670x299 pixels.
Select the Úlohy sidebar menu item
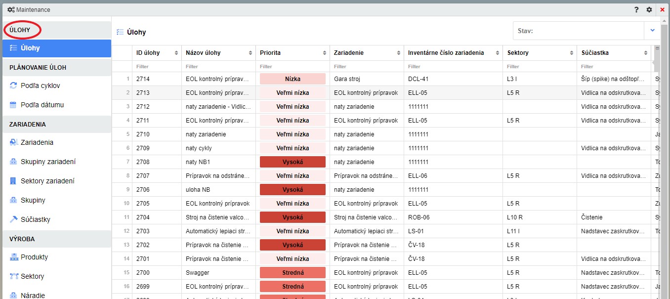click(x=57, y=48)
